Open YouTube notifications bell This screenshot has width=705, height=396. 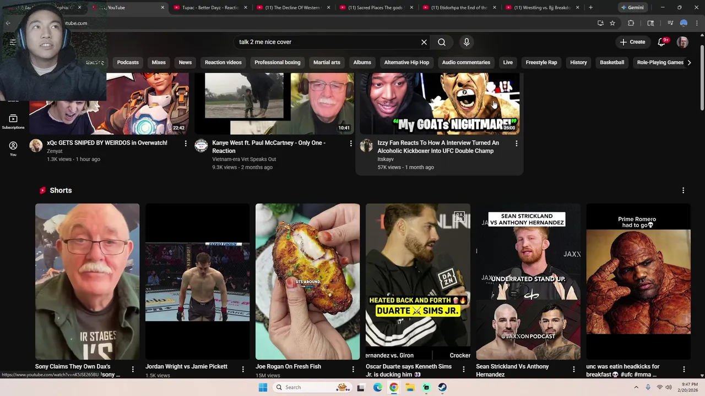click(662, 42)
